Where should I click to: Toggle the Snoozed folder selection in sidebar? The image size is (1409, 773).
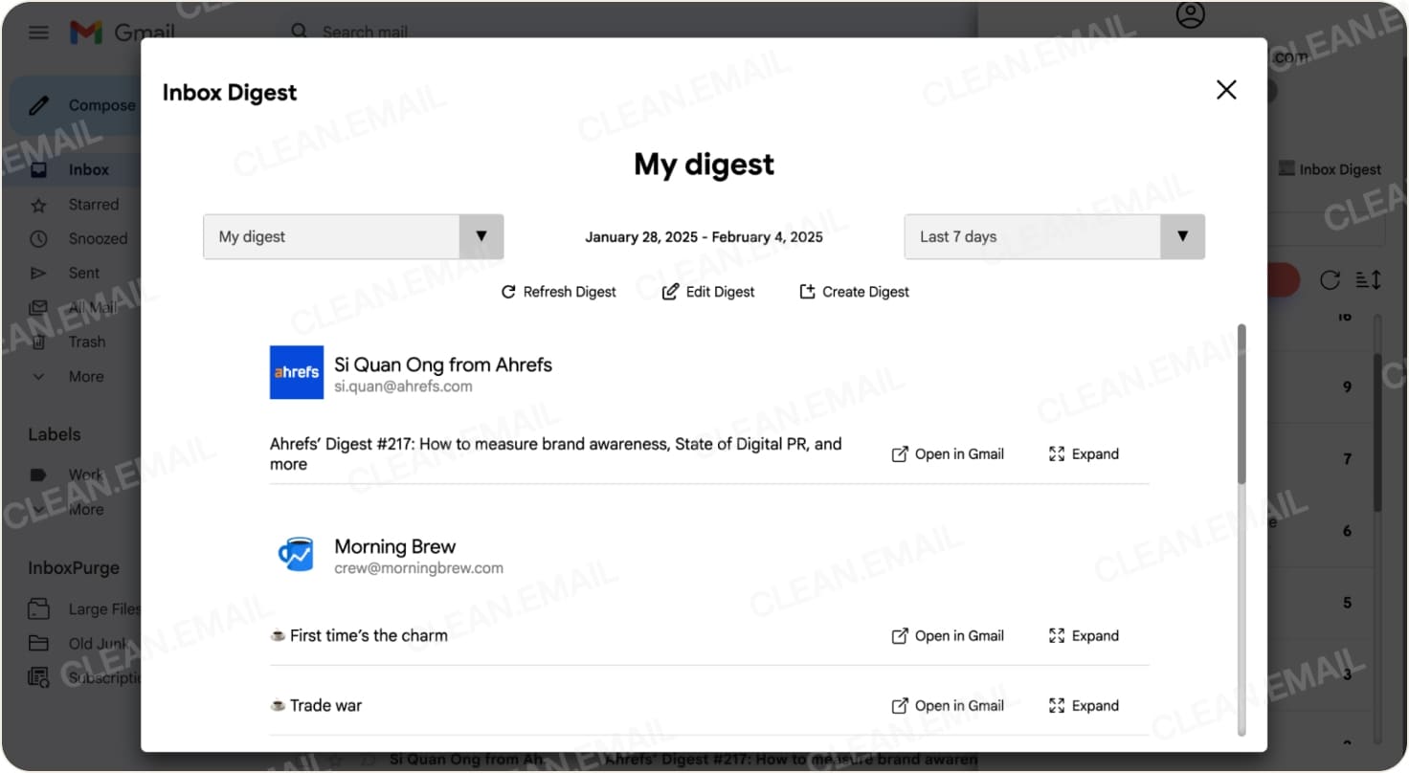(99, 238)
